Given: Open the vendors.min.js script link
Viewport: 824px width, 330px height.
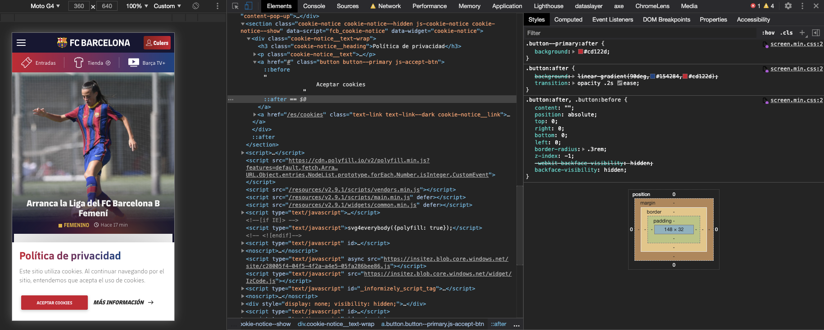Looking at the screenshot, I should click(354, 190).
